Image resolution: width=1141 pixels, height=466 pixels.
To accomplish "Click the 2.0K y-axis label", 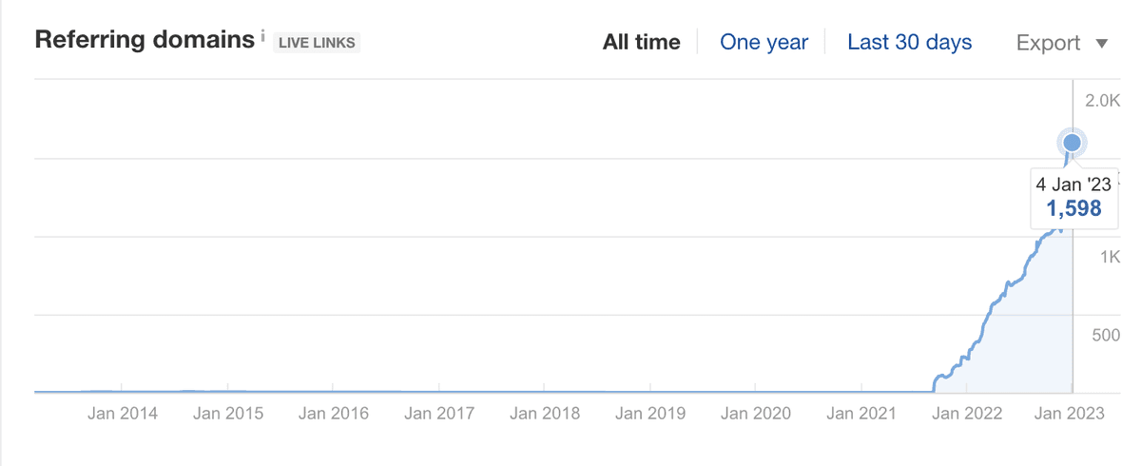I will coord(1103,101).
